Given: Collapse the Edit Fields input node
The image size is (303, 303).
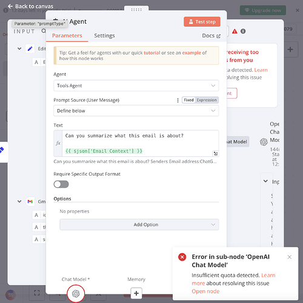Looking at the screenshot, I should point(19,48).
